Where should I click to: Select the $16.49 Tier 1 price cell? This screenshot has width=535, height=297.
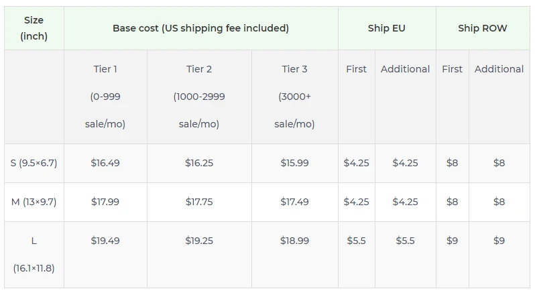(x=105, y=163)
